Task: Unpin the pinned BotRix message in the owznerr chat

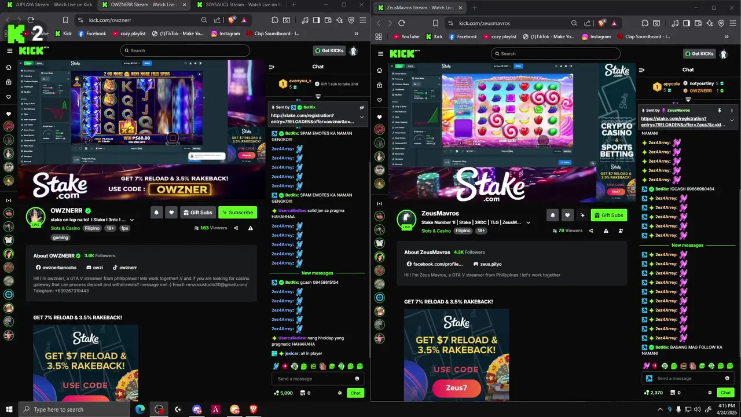Action: (362, 107)
